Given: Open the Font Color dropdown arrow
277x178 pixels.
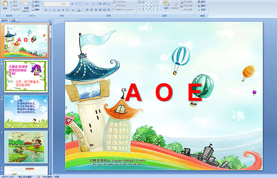Looking at the screenshot, I should tap(83, 10).
